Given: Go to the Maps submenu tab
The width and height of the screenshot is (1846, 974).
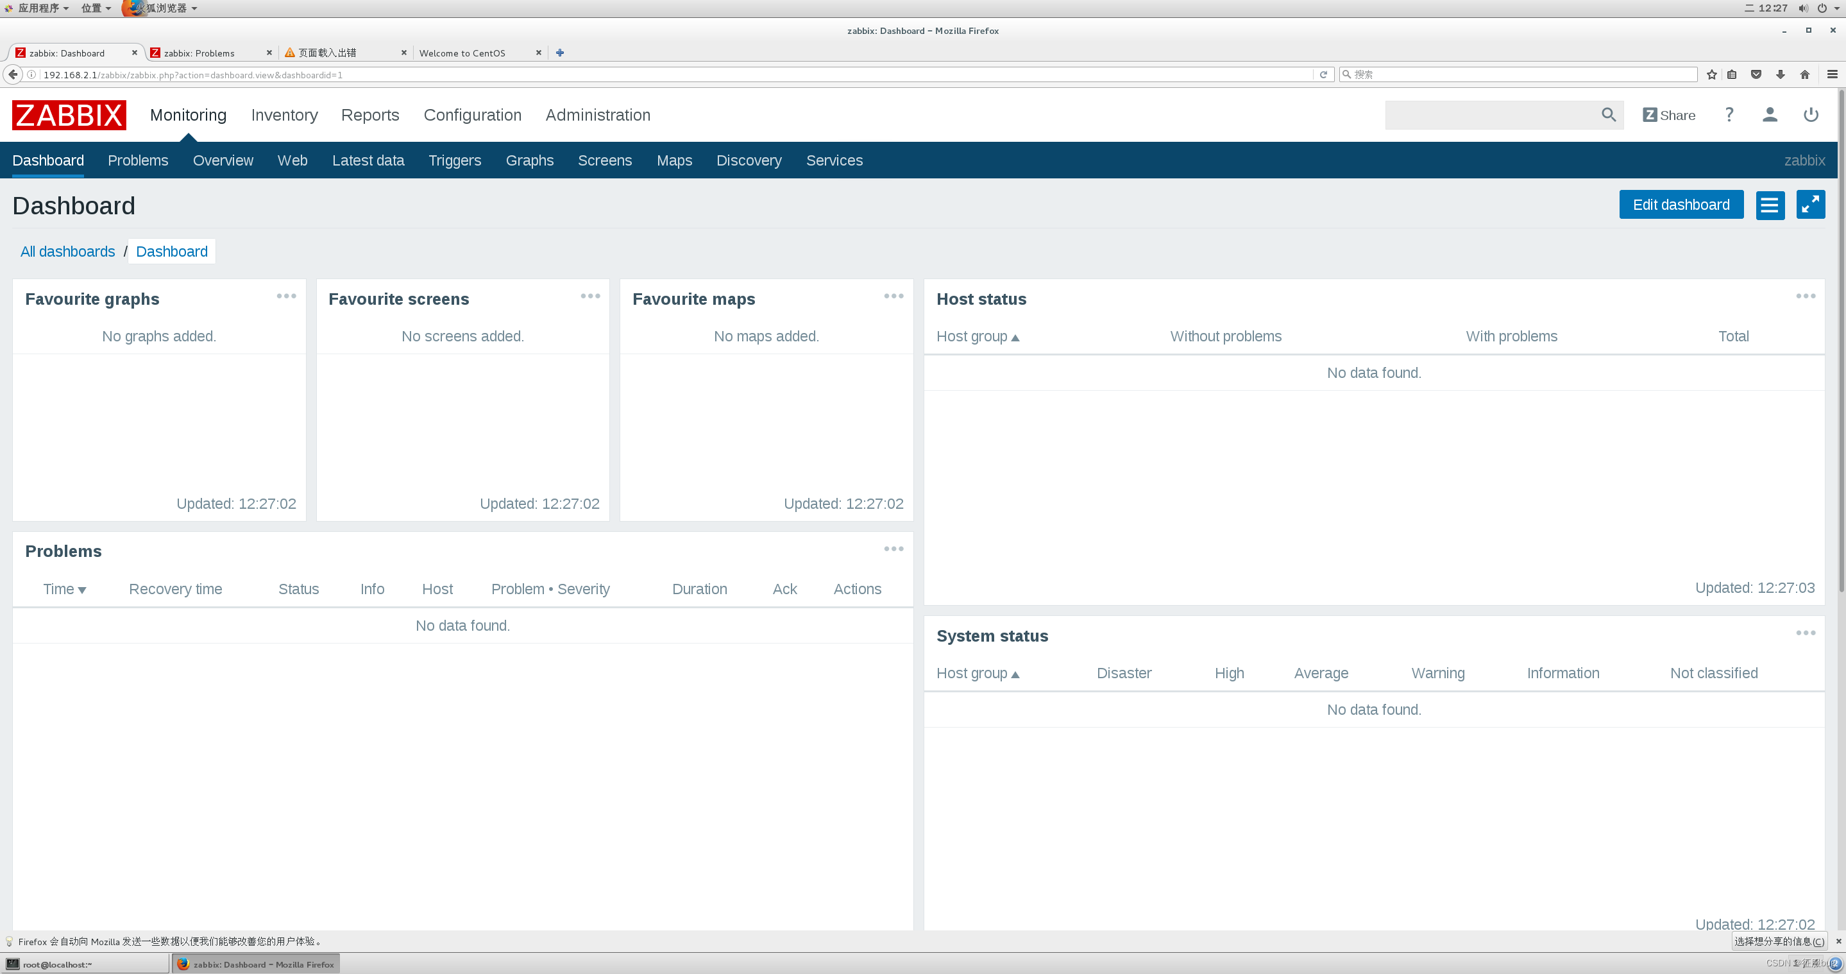Looking at the screenshot, I should point(674,160).
